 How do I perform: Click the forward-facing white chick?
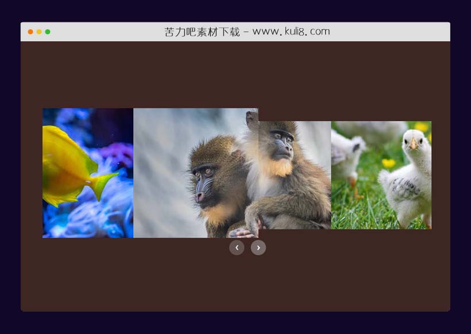pos(409,178)
